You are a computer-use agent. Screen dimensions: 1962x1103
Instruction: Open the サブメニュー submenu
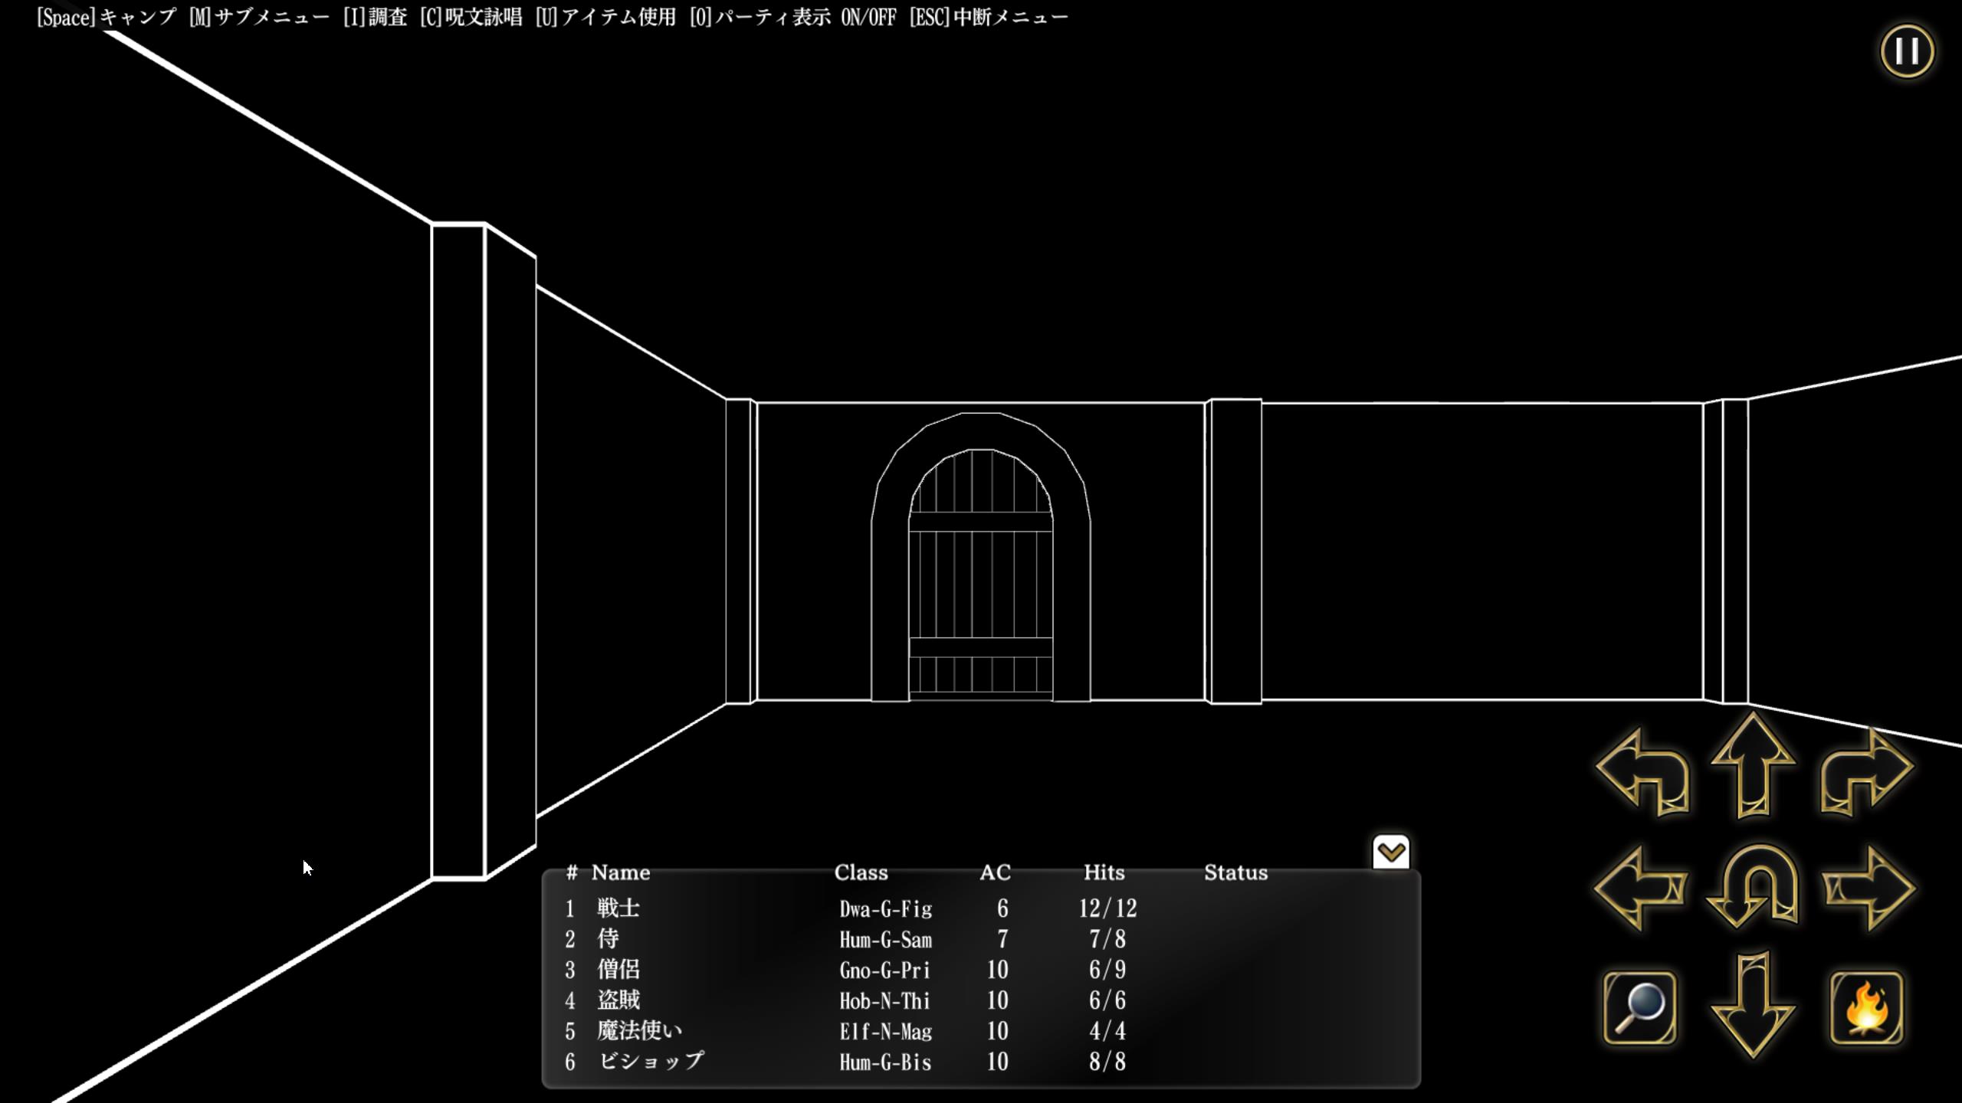259,17
